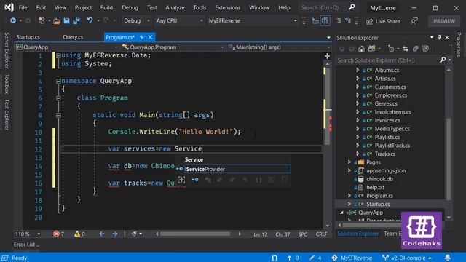
Task: Click navigate next issue arrow in editor bar
Action: coord(115,234)
